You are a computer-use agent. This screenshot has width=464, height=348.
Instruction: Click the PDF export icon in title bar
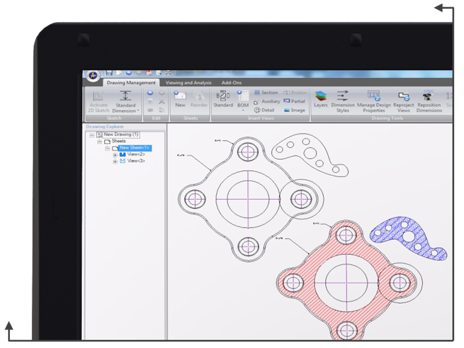(x=149, y=73)
